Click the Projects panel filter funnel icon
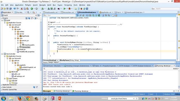This screenshot has width=180, height=101. pos(32,18)
